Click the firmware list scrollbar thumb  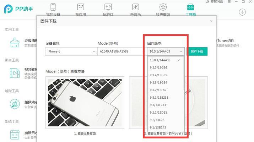[184, 73]
